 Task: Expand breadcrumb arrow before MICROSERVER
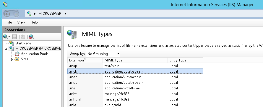35,14
